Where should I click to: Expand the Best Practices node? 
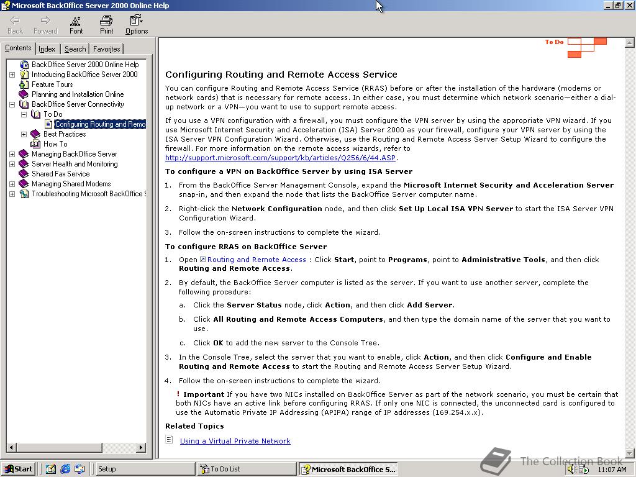24,134
